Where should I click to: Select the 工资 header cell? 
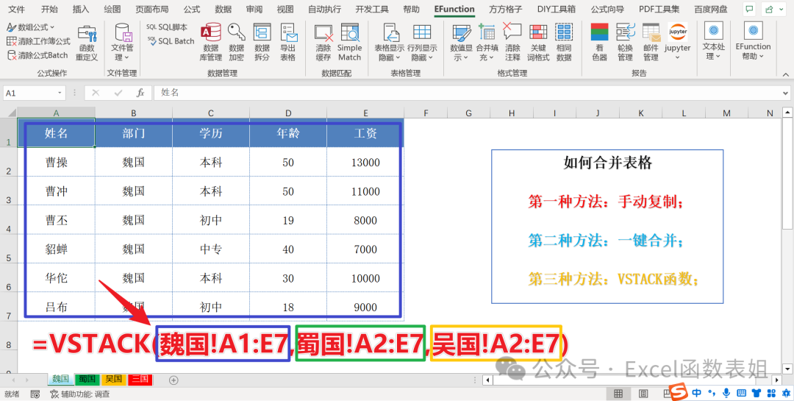(x=365, y=133)
